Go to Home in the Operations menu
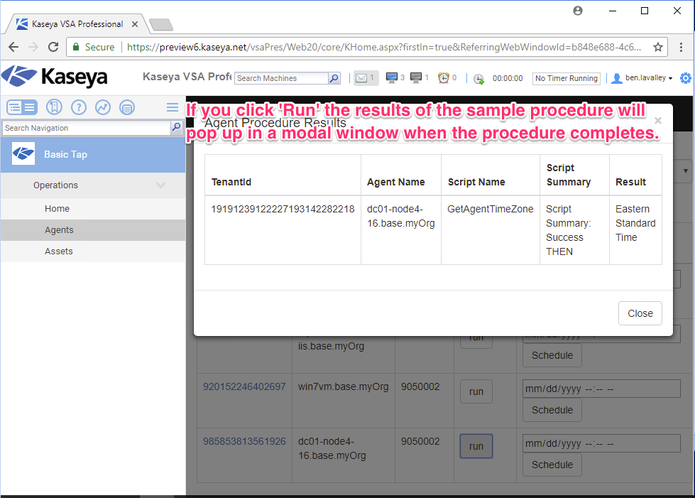Screen dimensions: 695x498 (x=57, y=208)
